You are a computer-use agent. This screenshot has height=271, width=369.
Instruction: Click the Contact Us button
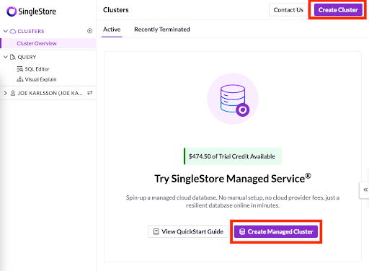pos(288,10)
